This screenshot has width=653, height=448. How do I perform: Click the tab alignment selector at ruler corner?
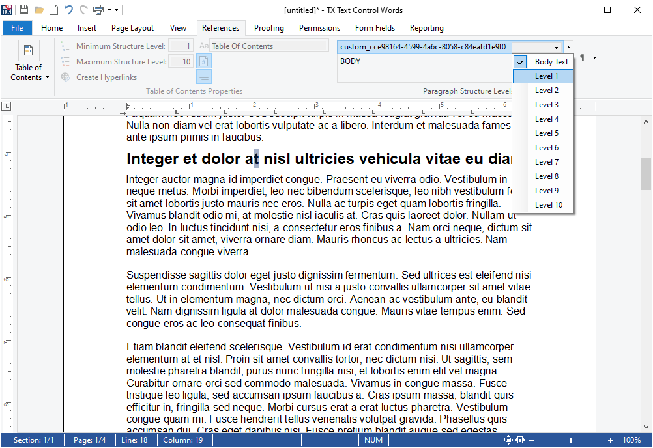pyautogui.click(x=7, y=107)
